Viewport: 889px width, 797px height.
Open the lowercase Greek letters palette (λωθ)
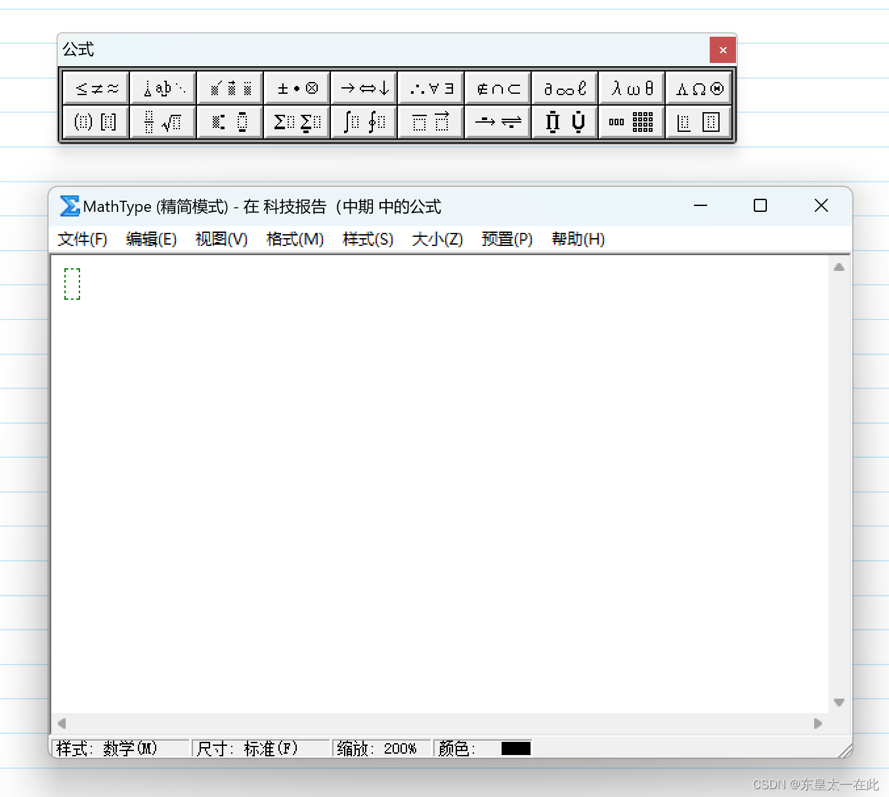click(x=632, y=88)
